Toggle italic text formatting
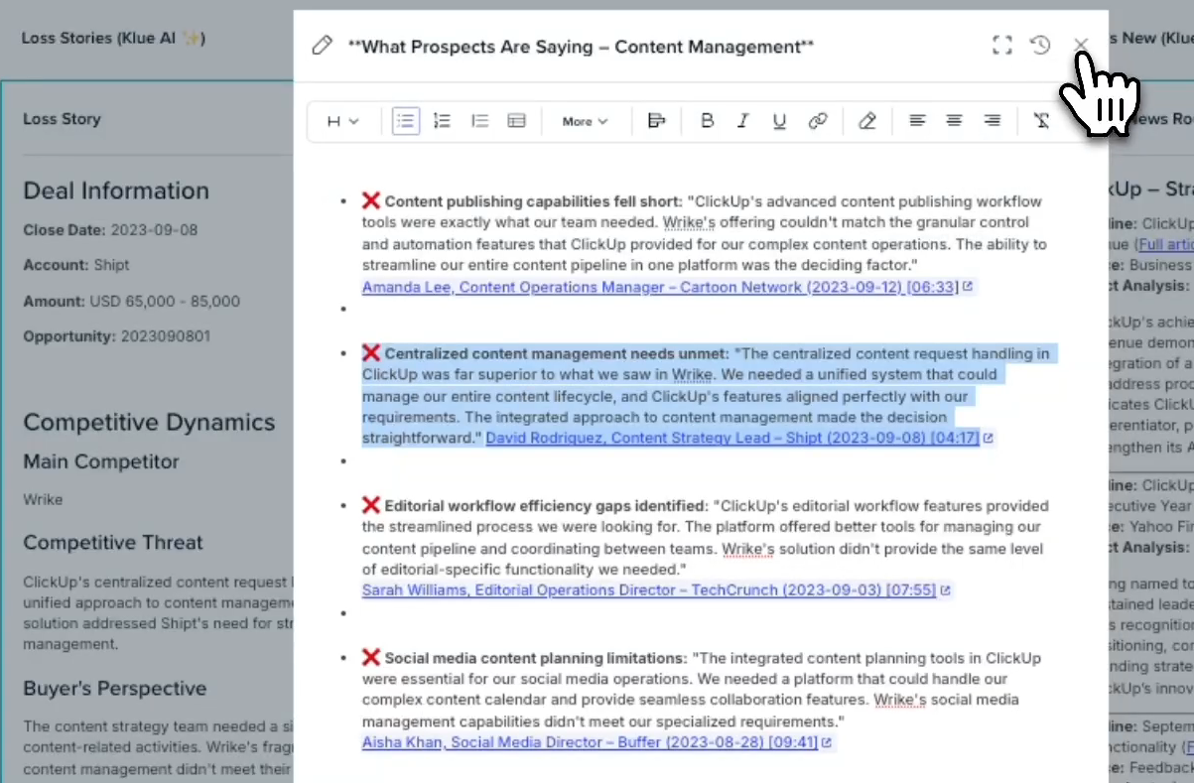 coord(742,121)
